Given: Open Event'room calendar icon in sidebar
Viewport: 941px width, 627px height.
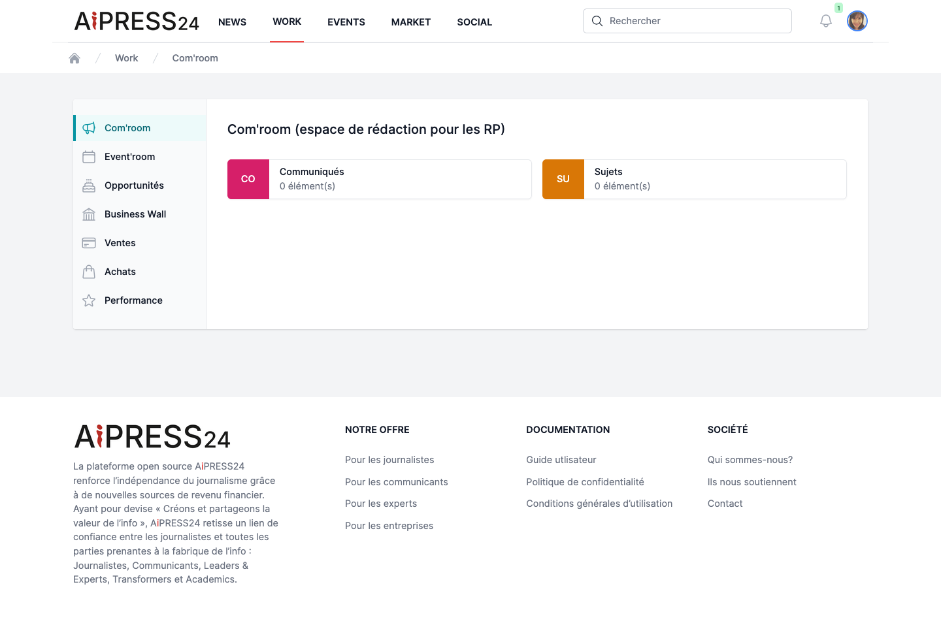Looking at the screenshot, I should pyautogui.click(x=89, y=157).
